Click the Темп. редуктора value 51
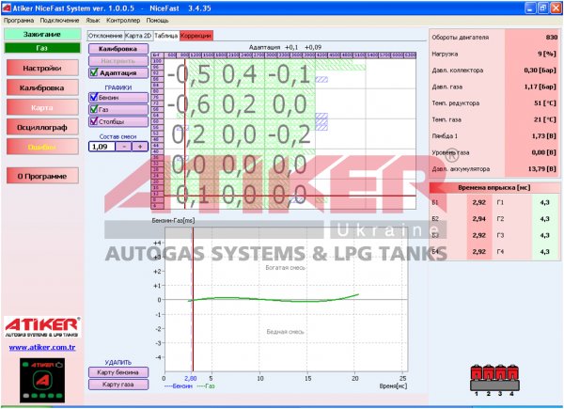 [x=545, y=102]
